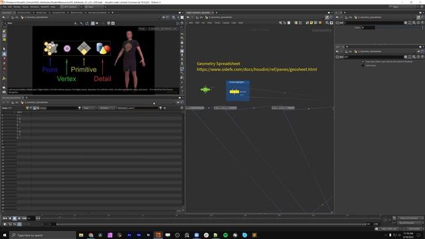Click the tree list icon beside the wrench
The width and height of the screenshot is (425, 239).
point(285,23)
